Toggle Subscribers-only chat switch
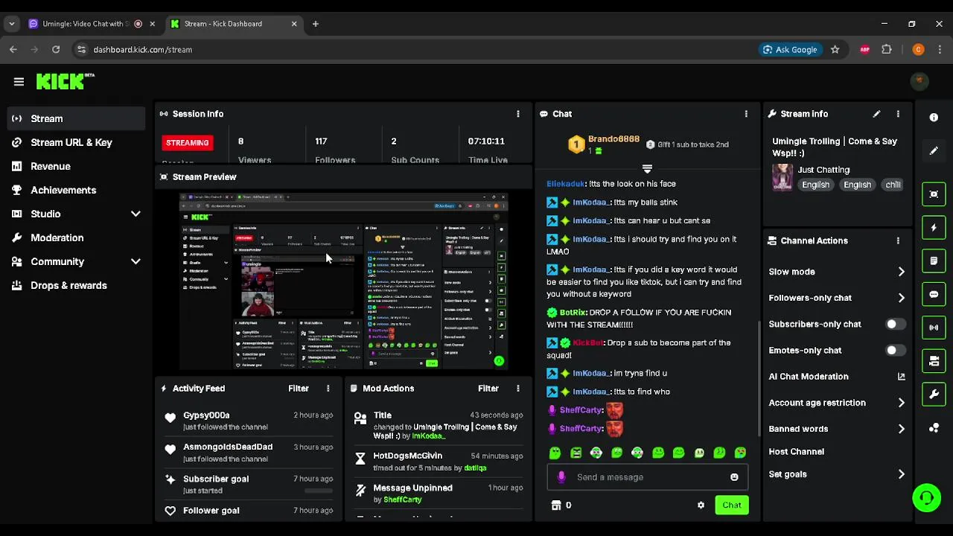This screenshot has width=953, height=536. point(894,325)
